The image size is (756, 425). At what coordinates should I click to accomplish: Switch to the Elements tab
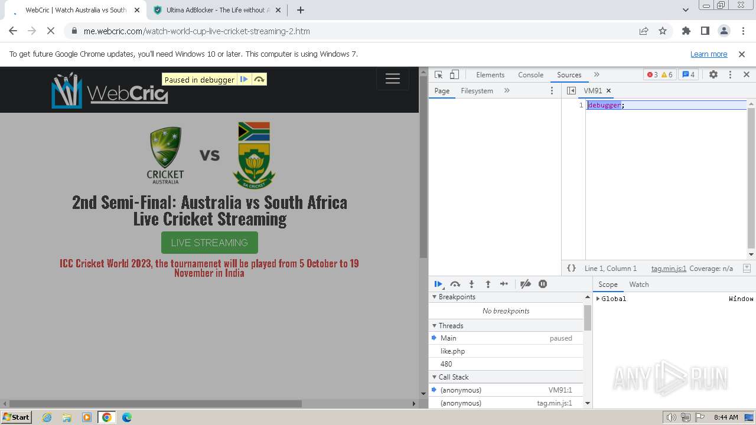click(x=490, y=74)
